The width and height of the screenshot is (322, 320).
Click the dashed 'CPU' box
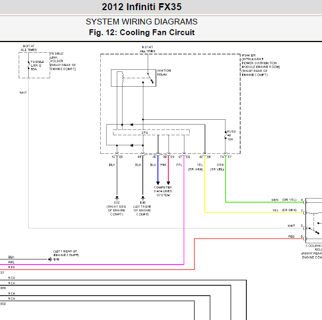pos(151,132)
